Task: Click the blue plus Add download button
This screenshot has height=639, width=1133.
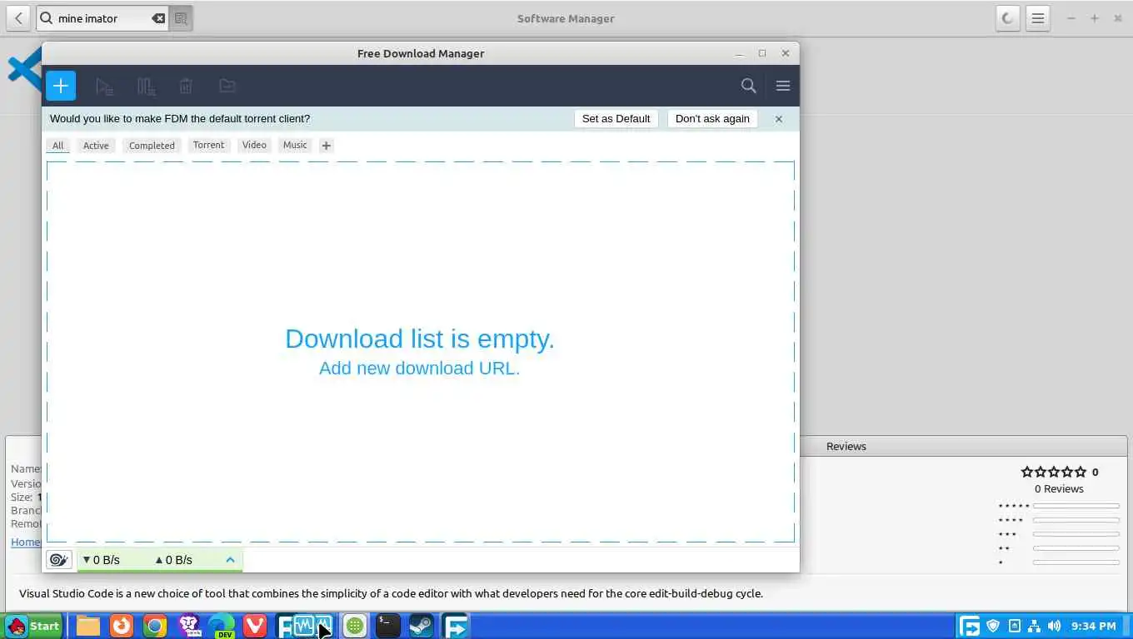Action: [61, 86]
